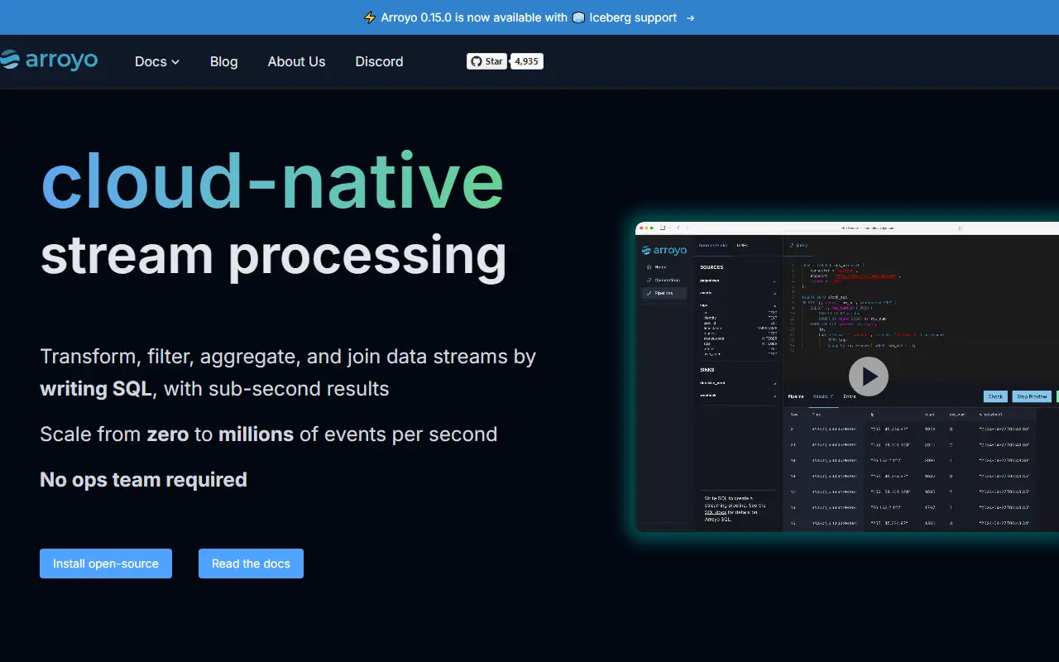
Task: Click the arroyo logo in navbar
Action: tap(49, 60)
